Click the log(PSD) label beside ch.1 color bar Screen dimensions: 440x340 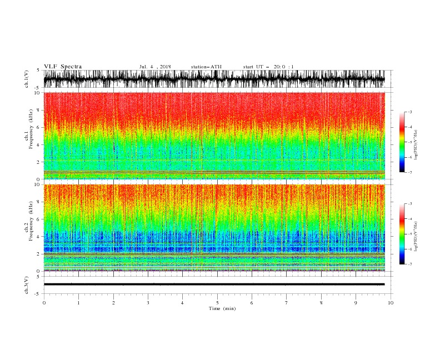(x=416, y=145)
